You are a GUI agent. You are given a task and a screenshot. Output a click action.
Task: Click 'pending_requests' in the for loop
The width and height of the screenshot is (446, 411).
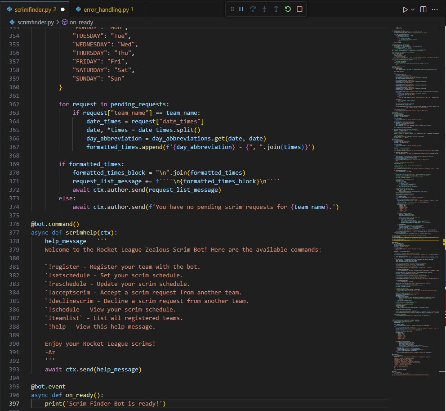point(138,104)
